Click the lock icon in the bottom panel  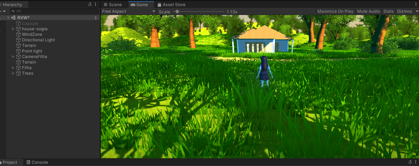[x=410, y=162]
